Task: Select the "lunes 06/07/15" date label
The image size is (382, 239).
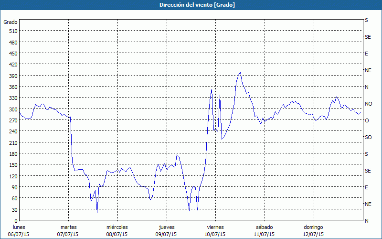Action: pos(19,231)
